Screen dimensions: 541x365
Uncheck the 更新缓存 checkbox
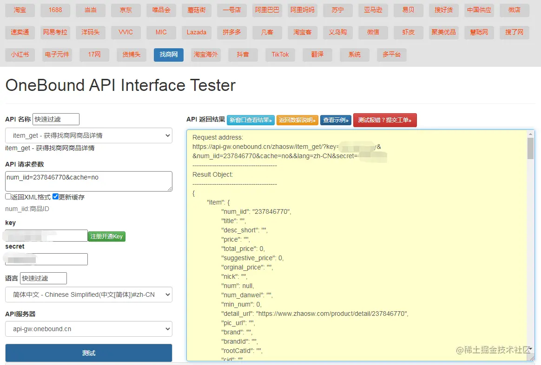tap(56, 197)
